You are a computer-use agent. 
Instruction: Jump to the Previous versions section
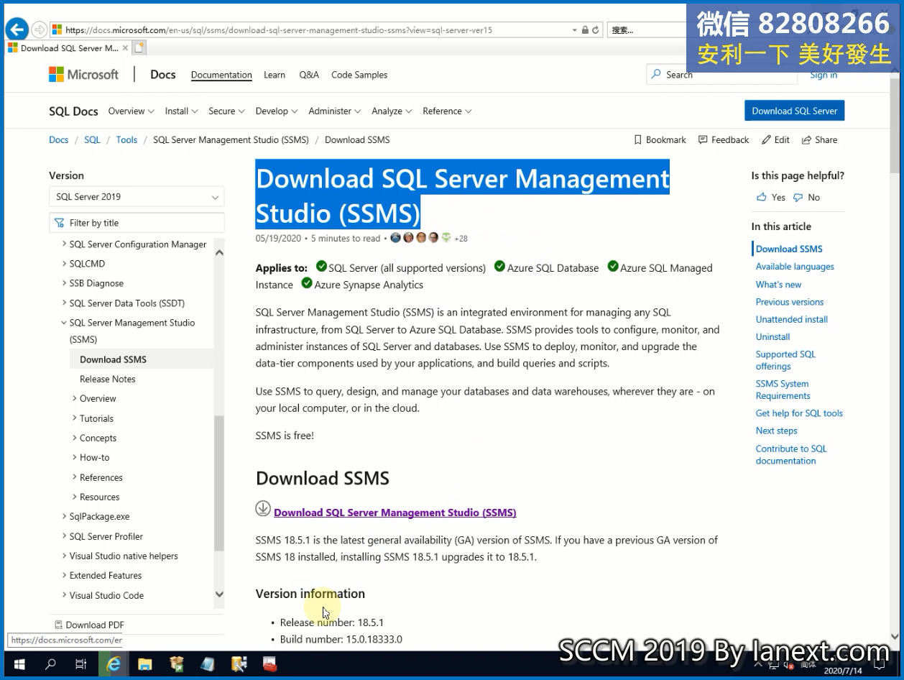tap(790, 302)
